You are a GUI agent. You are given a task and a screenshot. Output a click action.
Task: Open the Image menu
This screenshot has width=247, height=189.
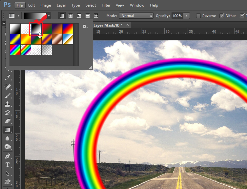[46, 5]
